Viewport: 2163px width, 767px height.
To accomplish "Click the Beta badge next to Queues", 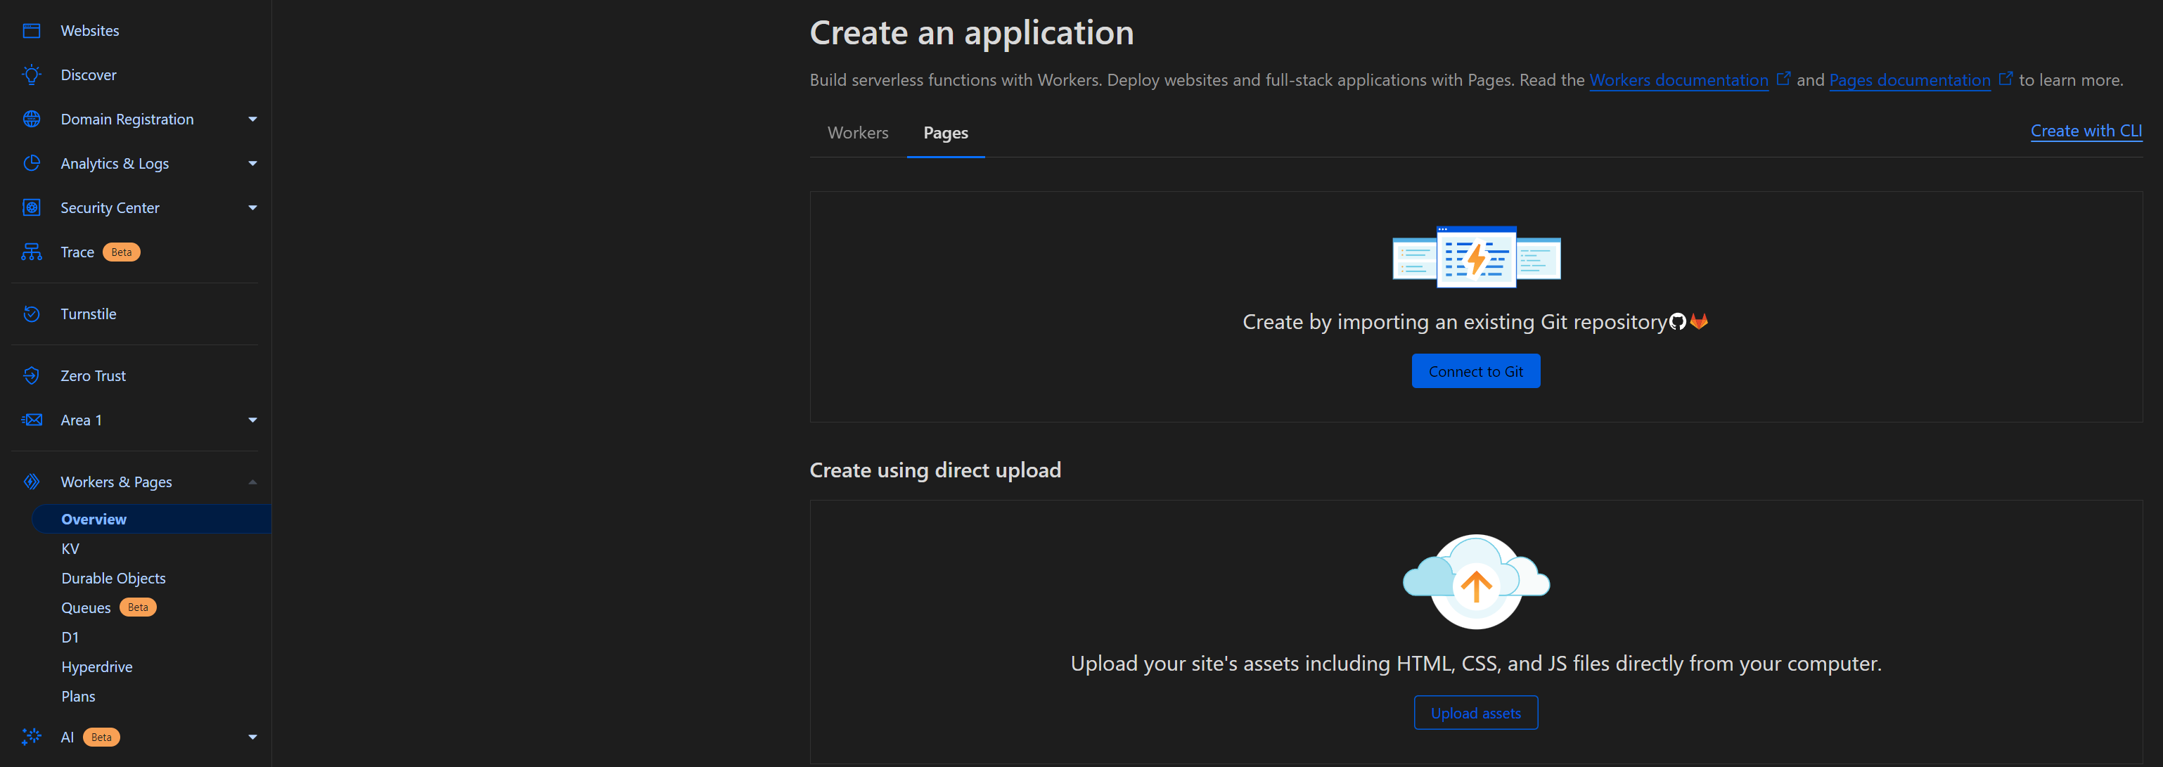I will [x=138, y=607].
